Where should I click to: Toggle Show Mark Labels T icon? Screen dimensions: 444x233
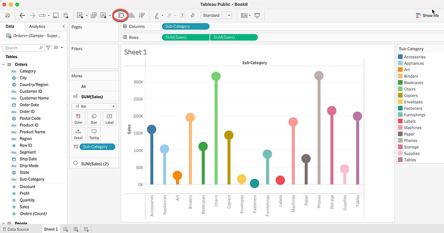click(183, 15)
